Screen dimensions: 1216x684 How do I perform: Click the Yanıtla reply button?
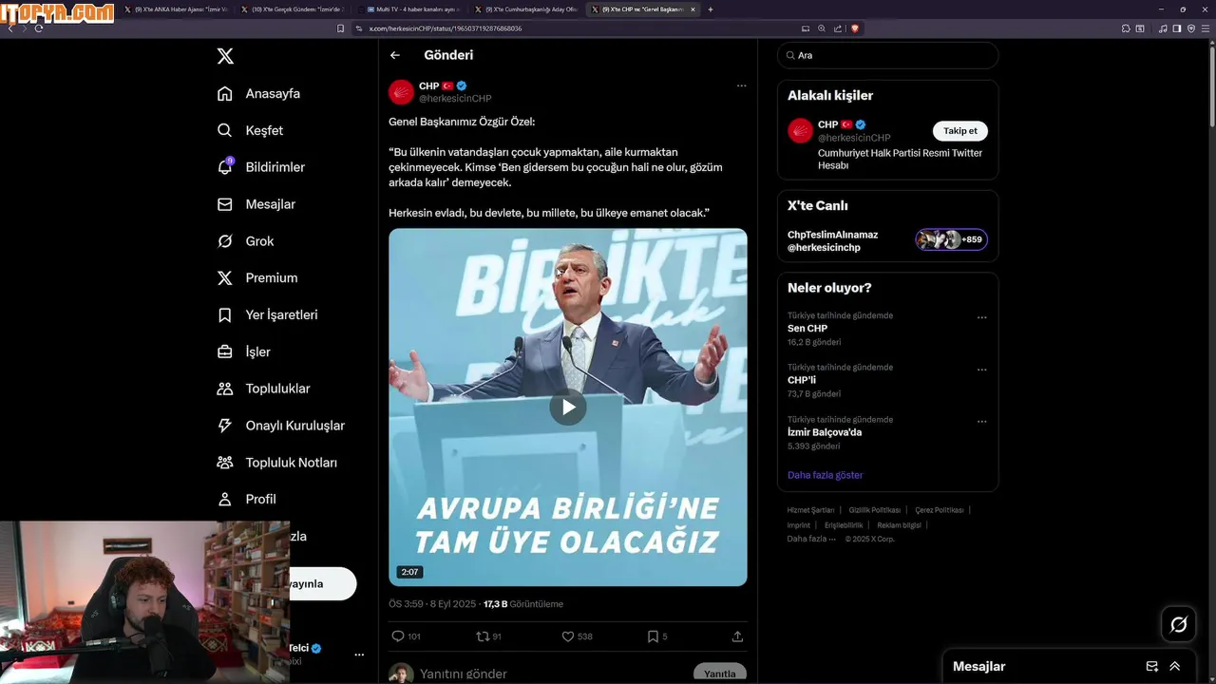pyautogui.click(x=720, y=674)
